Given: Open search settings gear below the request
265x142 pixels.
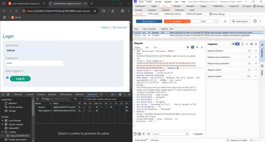Looking at the screenshot, I should [x=139, y=134].
